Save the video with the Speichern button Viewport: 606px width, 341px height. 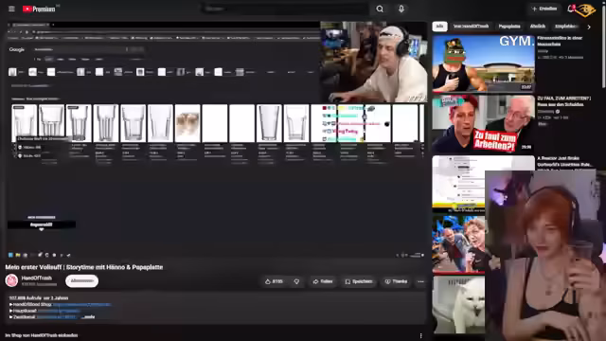[359, 281]
